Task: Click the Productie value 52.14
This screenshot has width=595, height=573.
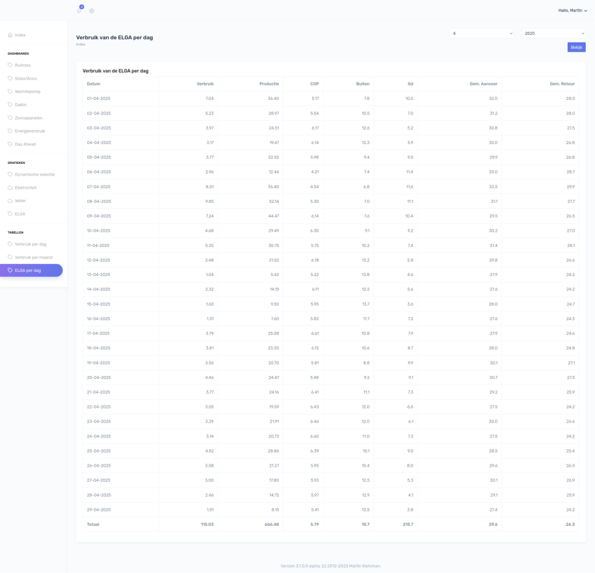Action: click(x=274, y=202)
